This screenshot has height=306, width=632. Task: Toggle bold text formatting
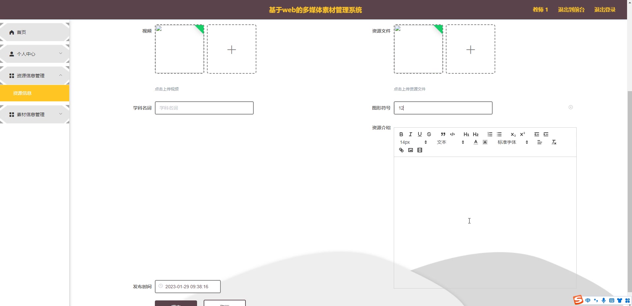click(x=401, y=134)
